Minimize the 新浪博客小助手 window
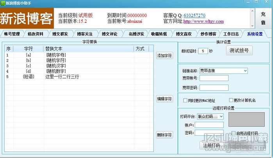The width and height of the screenshot is (273, 158). point(248,2)
